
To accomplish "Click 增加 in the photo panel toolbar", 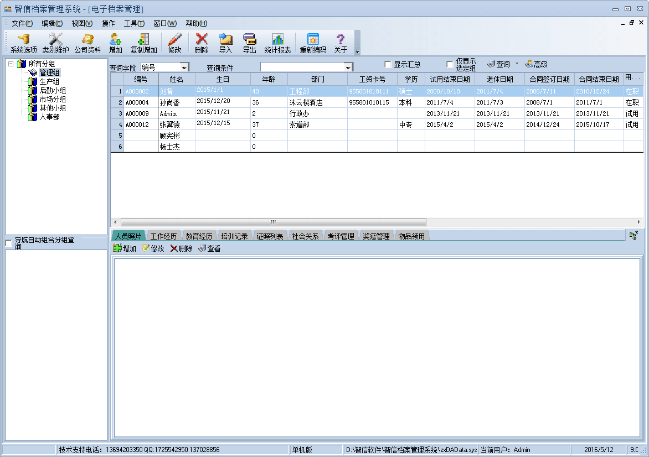I will click(x=125, y=248).
